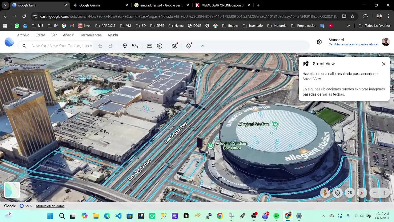Image resolution: width=394 pixels, height=222 pixels.
Task: Switch to the emuladores ps4 Google Search tab
Action: 162,5
